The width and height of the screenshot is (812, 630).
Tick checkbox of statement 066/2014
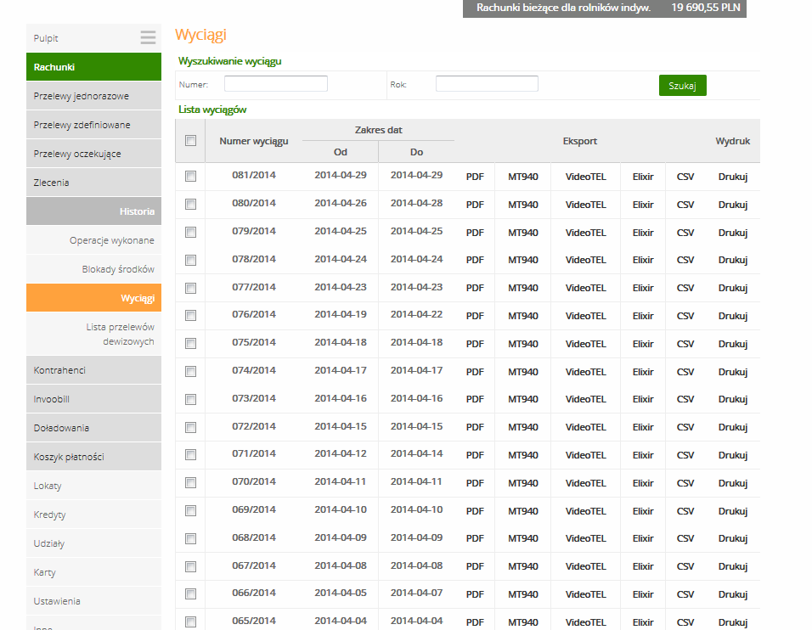click(x=190, y=594)
